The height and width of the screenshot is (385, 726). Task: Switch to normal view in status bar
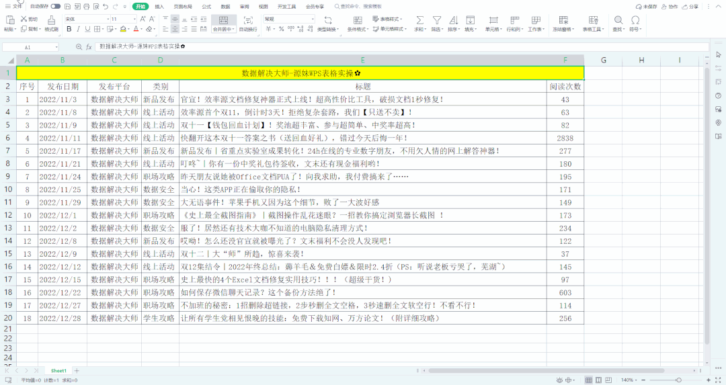[588, 380]
